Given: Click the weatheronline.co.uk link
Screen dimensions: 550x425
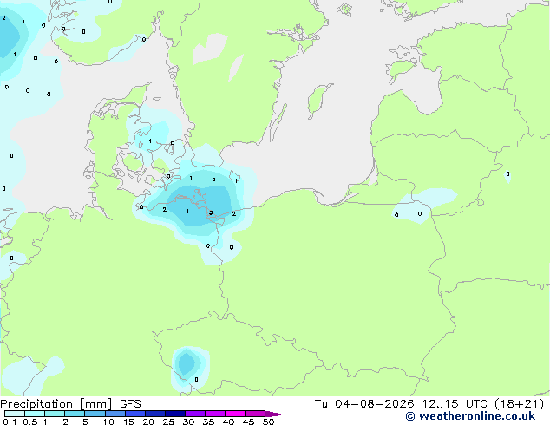Looking at the screenshot, I should (477, 416).
